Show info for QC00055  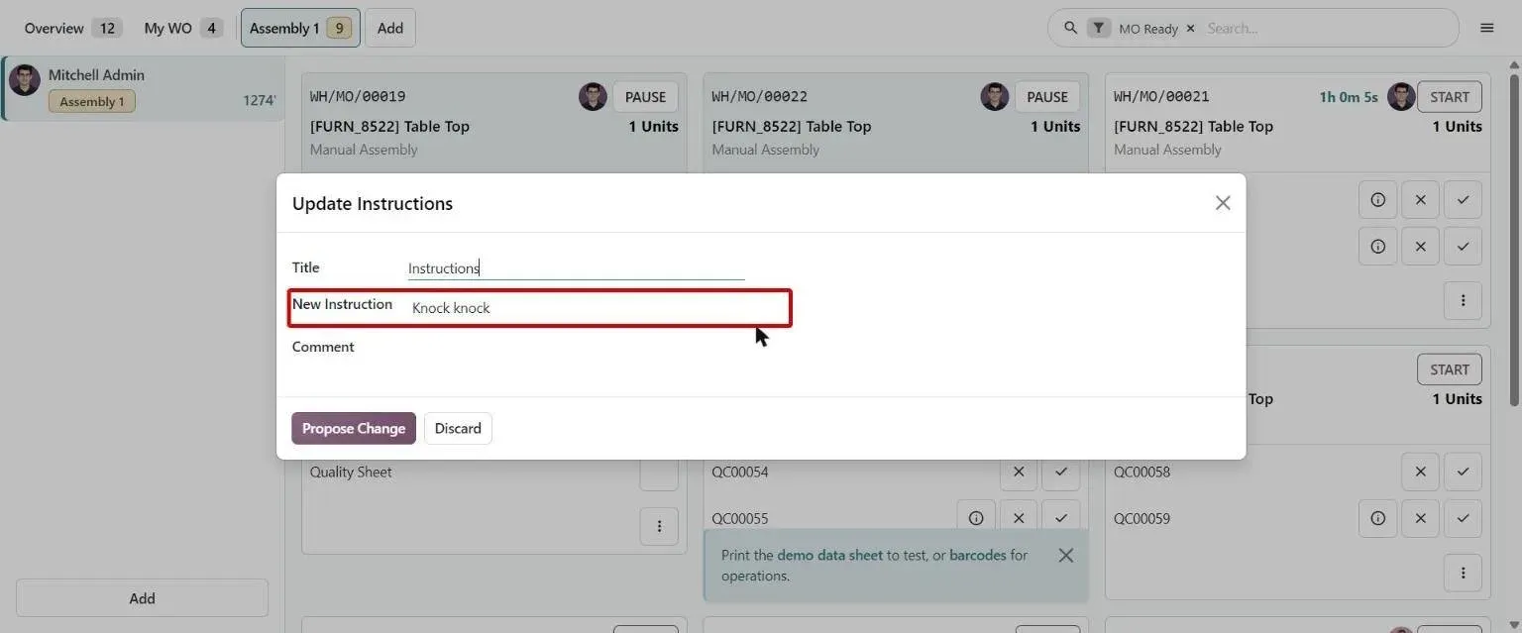point(976,518)
